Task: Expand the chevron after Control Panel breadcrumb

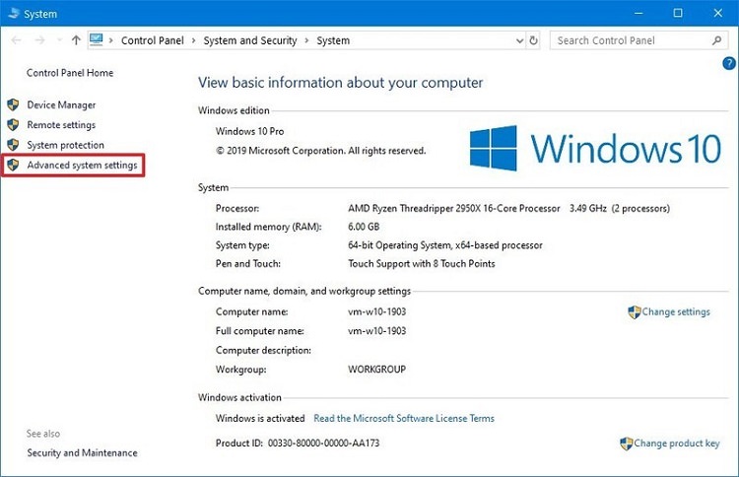Action: pos(195,41)
